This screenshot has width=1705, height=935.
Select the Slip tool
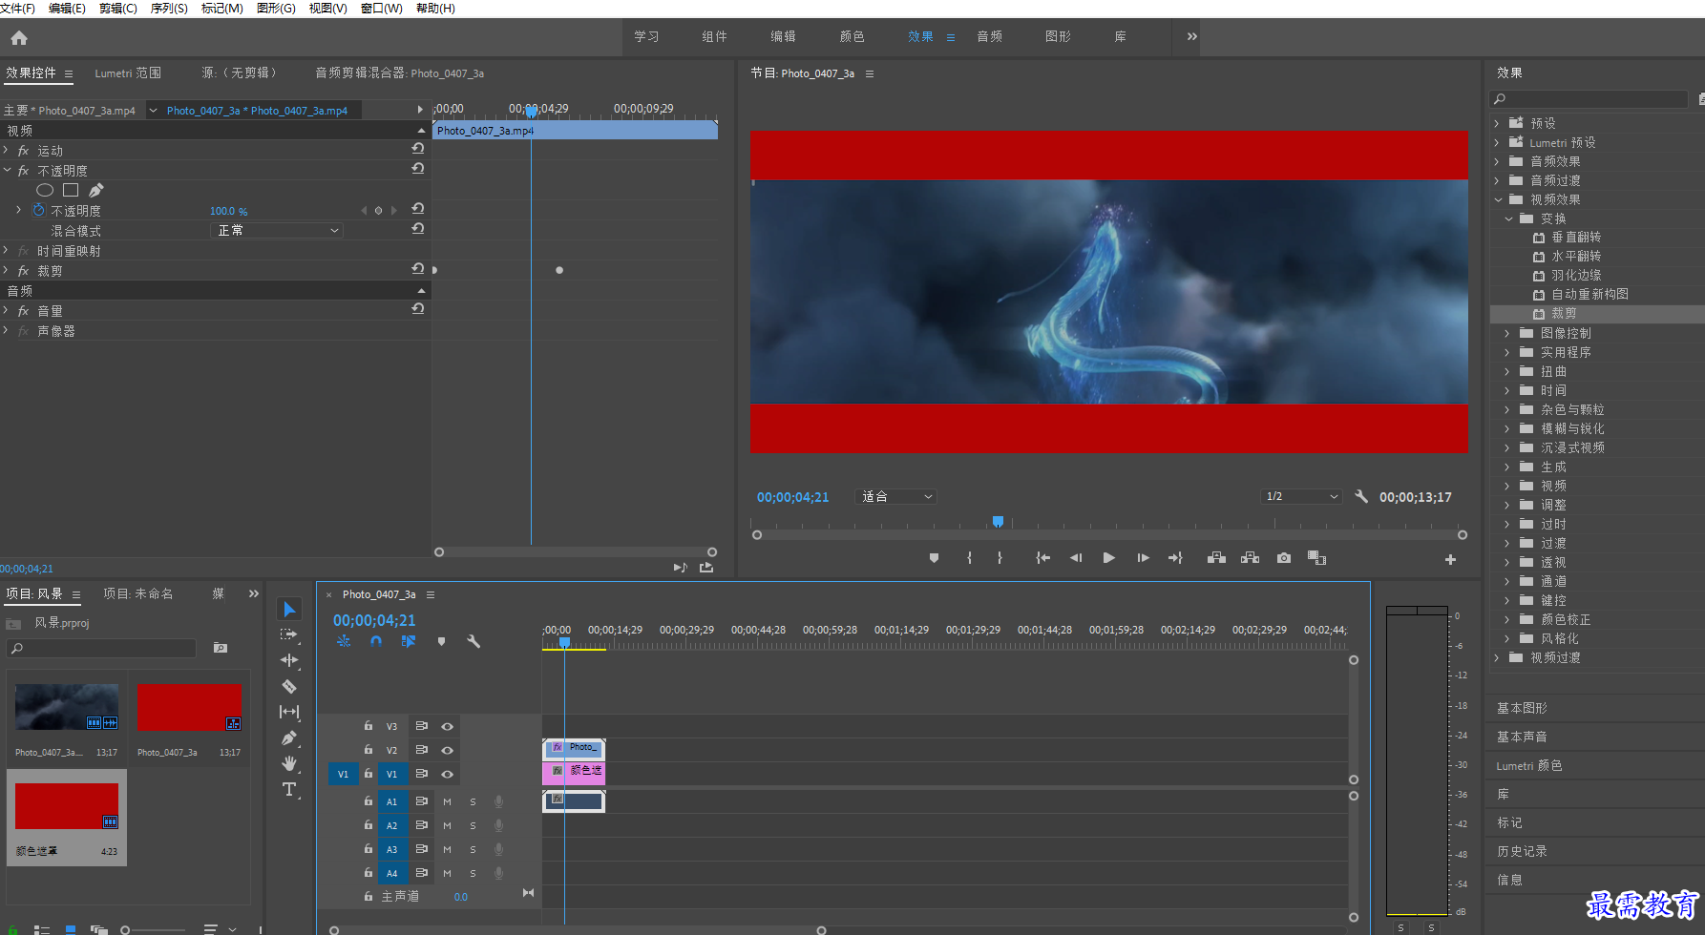pyautogui.click(x=289, y=712)
